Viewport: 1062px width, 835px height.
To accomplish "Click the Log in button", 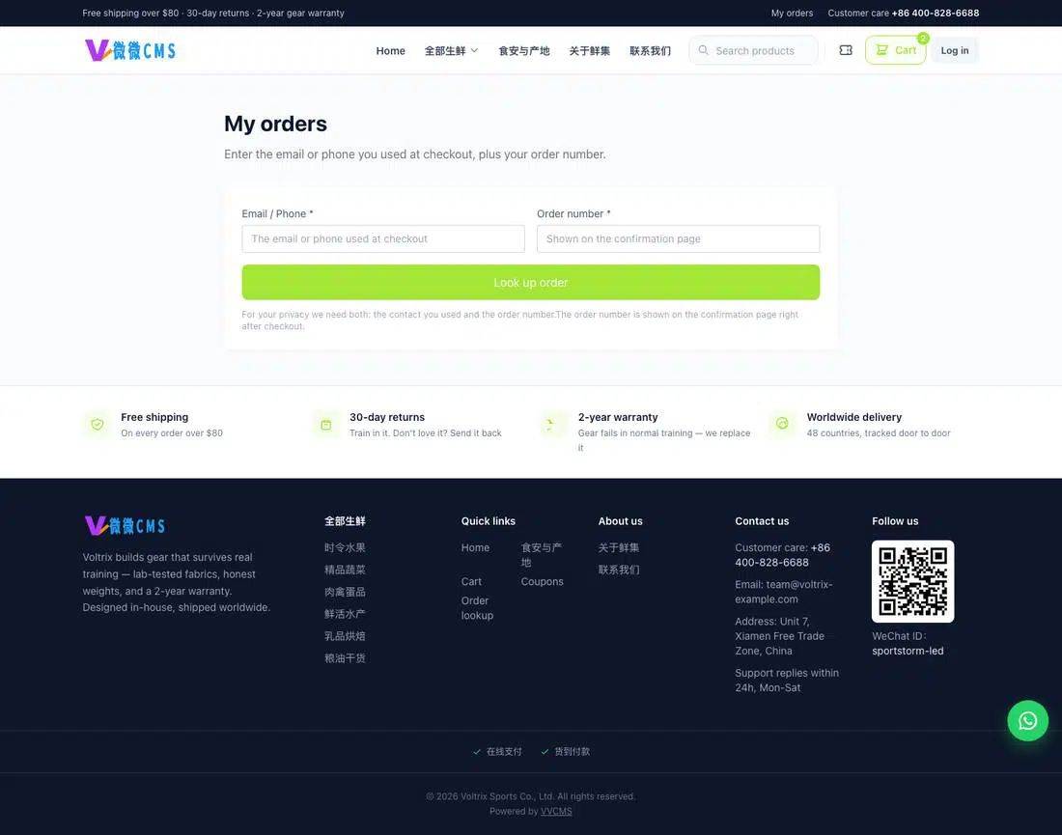I will tap(954, 50).
